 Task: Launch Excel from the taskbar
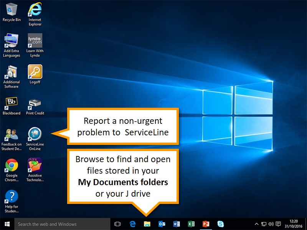[191, 224]
